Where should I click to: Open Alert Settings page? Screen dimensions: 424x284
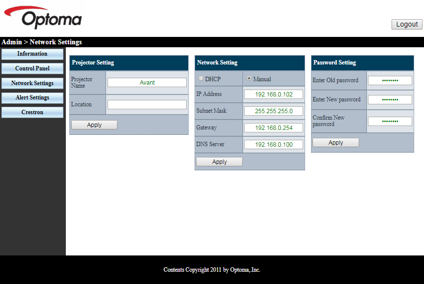pos(32,97)
